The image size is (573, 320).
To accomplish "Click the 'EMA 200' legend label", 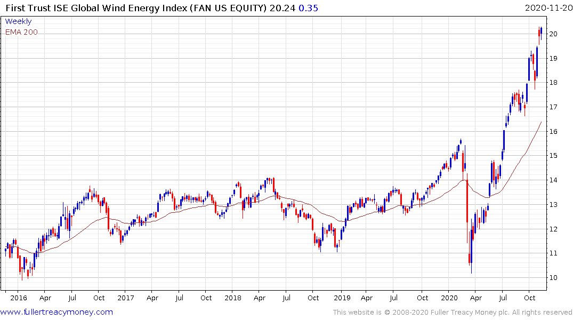I will tap(21, 32).
